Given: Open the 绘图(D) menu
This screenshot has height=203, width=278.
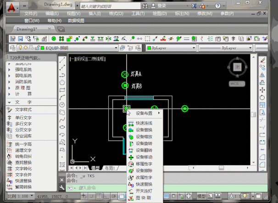Looking at the screenshot, I should pyautogui.click(x=160, y=14).
